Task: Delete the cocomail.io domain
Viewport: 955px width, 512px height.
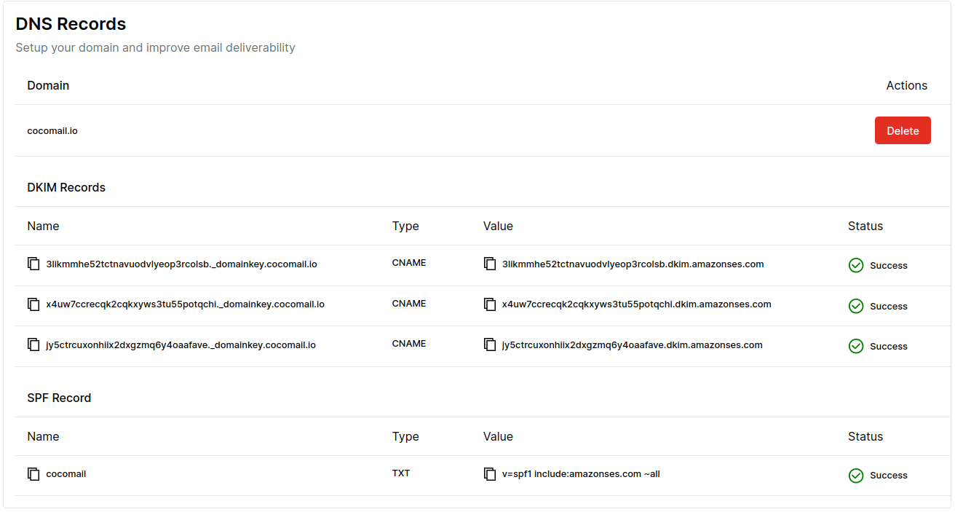Action: coord(902,130)
